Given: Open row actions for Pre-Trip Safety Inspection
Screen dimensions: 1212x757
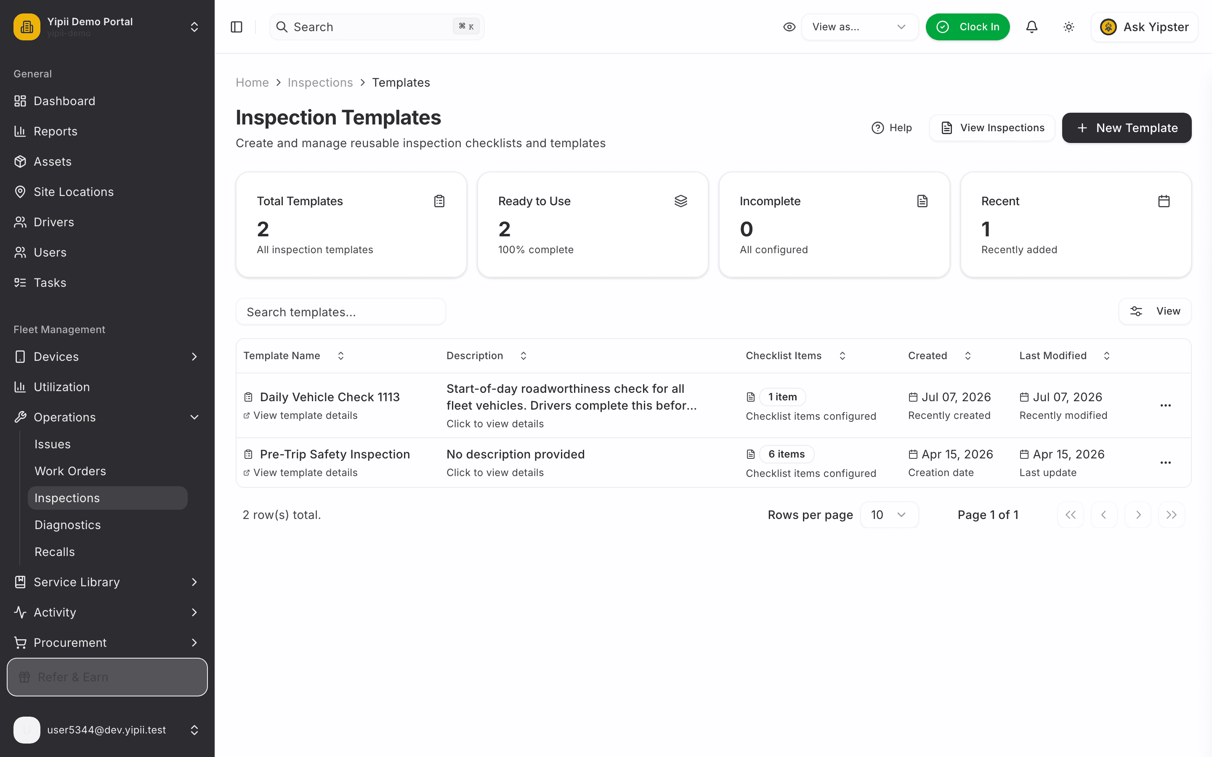Looking at the screenshot, I should tap(1165, 463).
